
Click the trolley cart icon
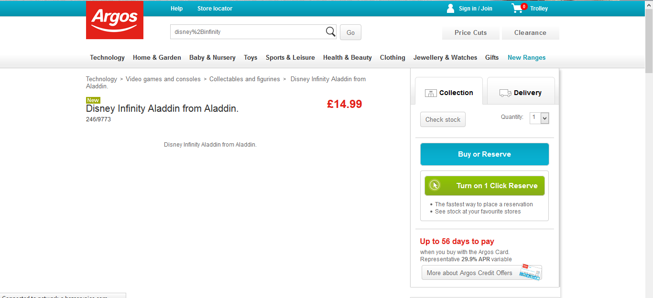(x=518, y=8)
